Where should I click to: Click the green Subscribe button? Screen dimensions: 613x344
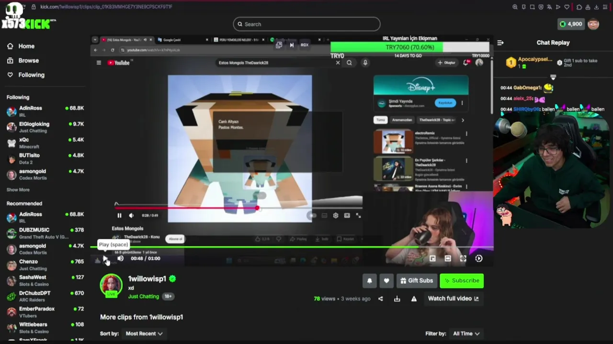(x=462, y=281)
